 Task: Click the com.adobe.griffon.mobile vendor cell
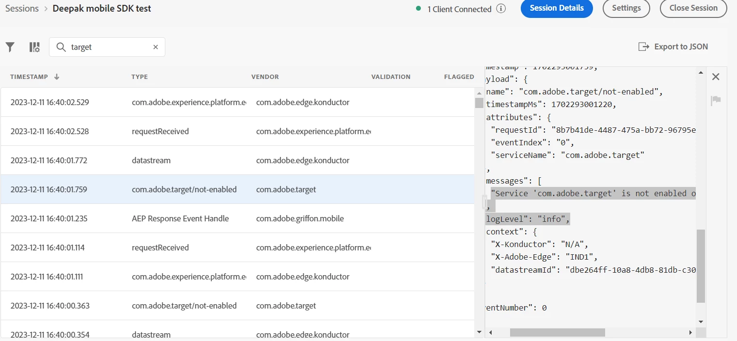point(300,218)
